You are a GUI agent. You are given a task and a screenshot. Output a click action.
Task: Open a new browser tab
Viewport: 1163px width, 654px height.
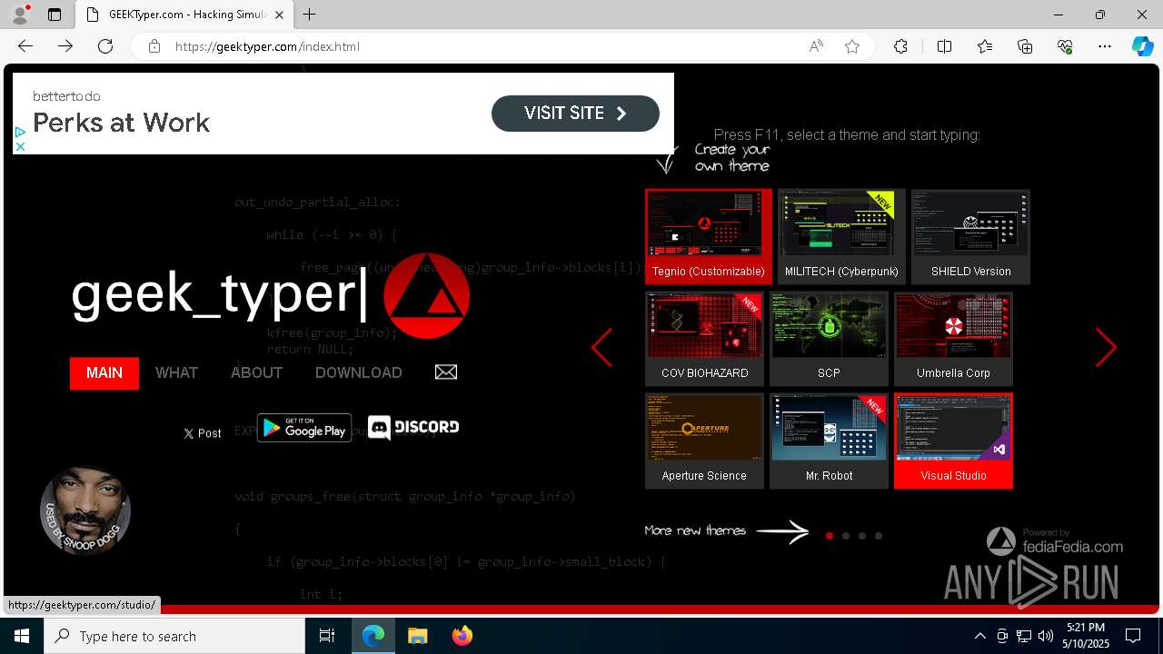310,15
